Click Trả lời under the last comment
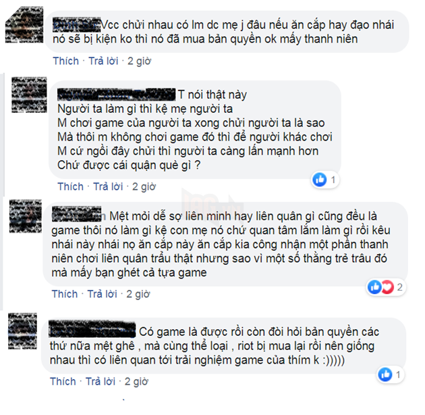 tap(101, 381)
